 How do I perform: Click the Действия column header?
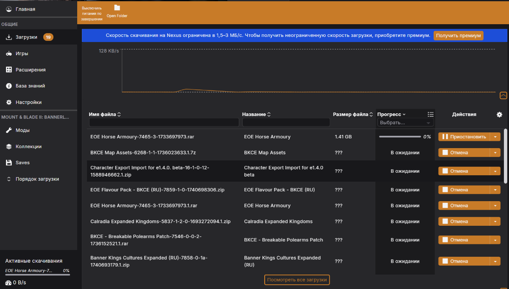[464, 114]
